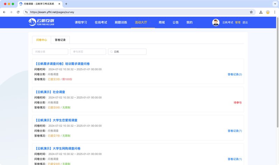Open 参与状态 dropdown

[88, 52]
